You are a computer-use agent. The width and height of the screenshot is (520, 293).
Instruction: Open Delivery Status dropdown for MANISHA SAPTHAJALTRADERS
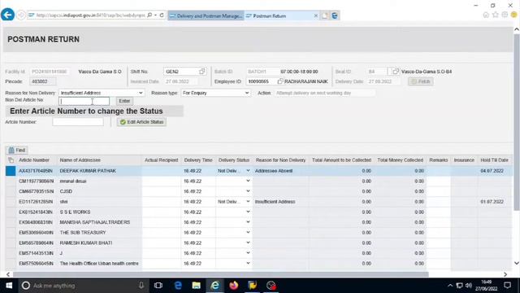tap(248, 222)
